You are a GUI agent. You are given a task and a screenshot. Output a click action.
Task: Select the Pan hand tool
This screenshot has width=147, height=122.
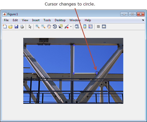49,26
